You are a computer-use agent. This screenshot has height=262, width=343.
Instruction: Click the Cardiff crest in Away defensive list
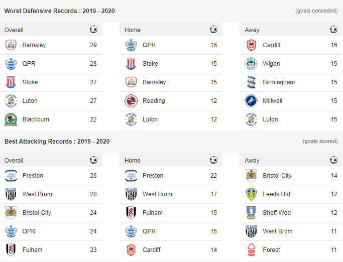coord(251,45)
